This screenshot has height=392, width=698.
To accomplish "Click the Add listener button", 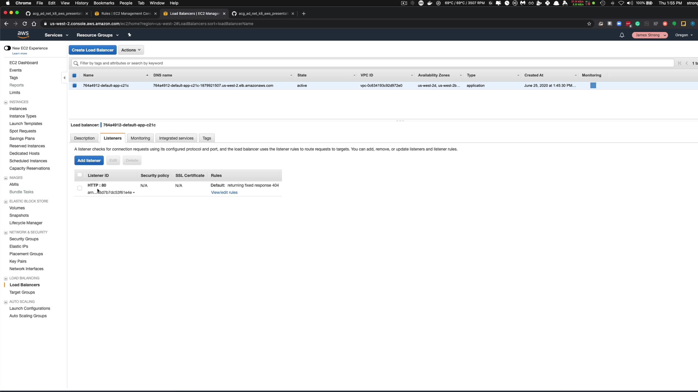I will point(89,160).
